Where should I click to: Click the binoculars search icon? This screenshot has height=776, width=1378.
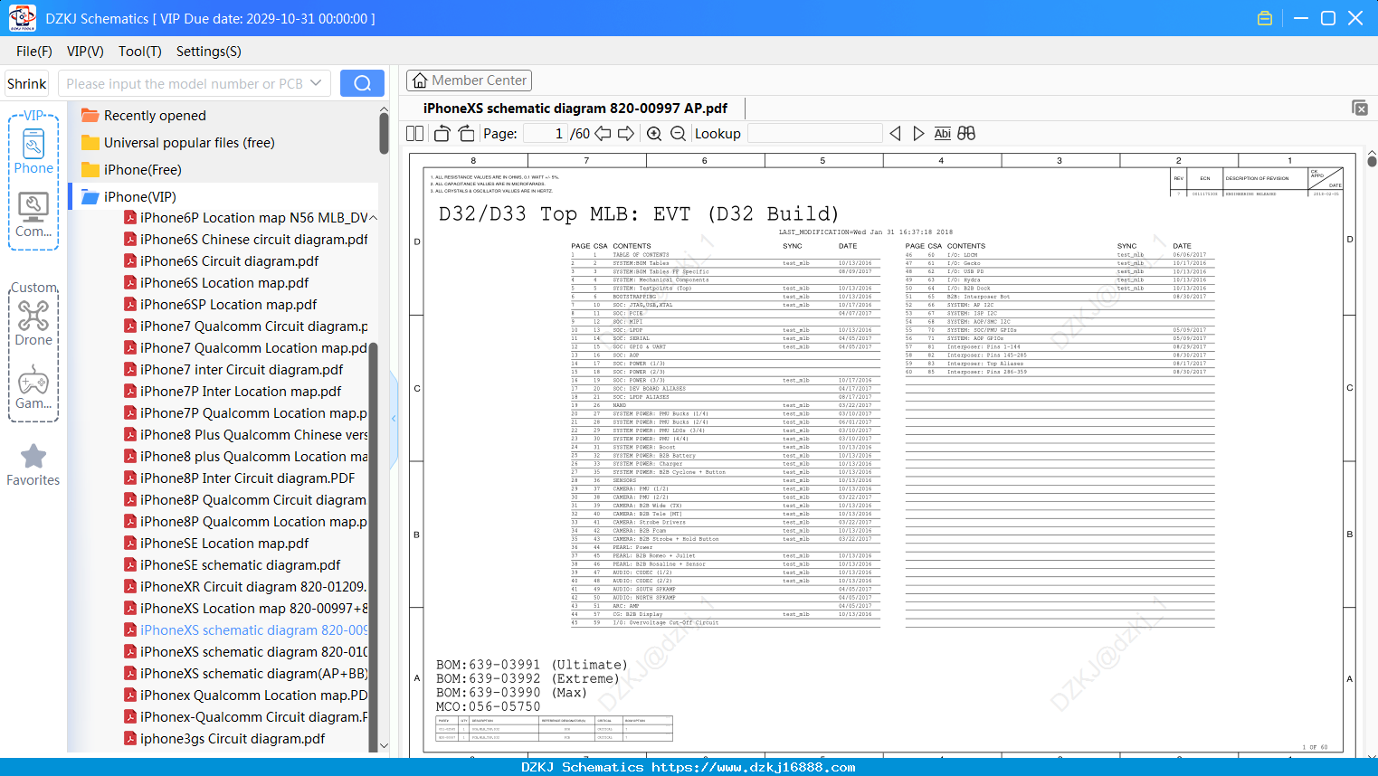[x=966, y=133]
